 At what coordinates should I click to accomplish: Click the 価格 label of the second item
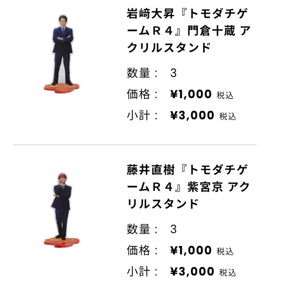(x=138, y=250)
